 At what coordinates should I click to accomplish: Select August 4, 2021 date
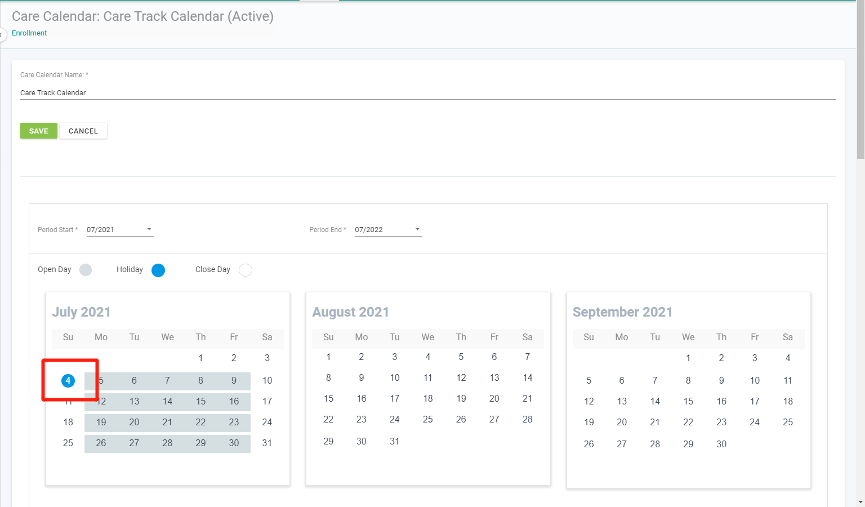click(x=428, y=357)
